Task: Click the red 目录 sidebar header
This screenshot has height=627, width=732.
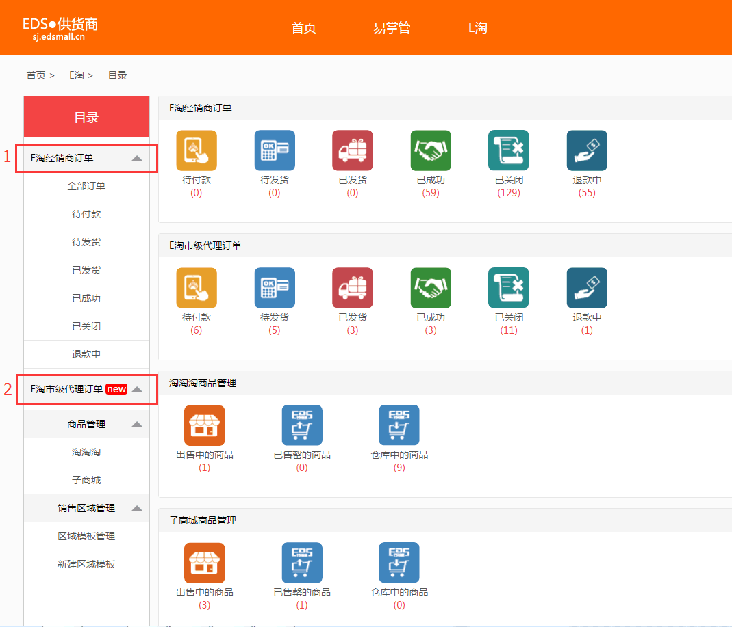Action: coord(86,117)
